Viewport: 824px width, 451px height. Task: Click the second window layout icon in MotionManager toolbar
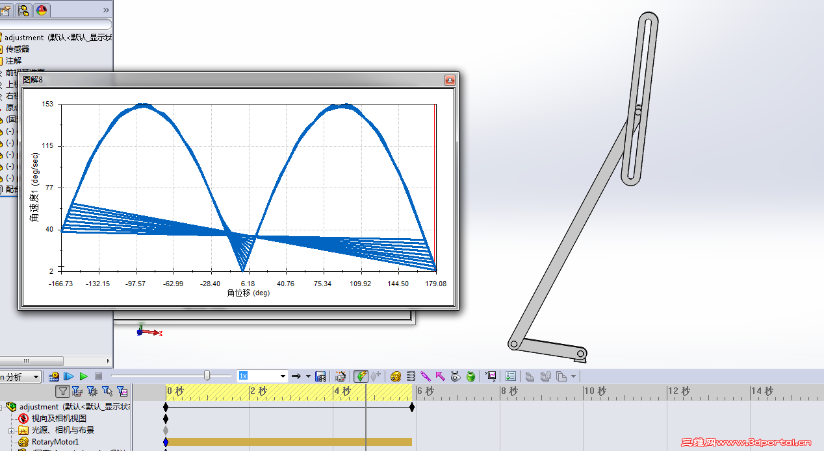point(545,376)
